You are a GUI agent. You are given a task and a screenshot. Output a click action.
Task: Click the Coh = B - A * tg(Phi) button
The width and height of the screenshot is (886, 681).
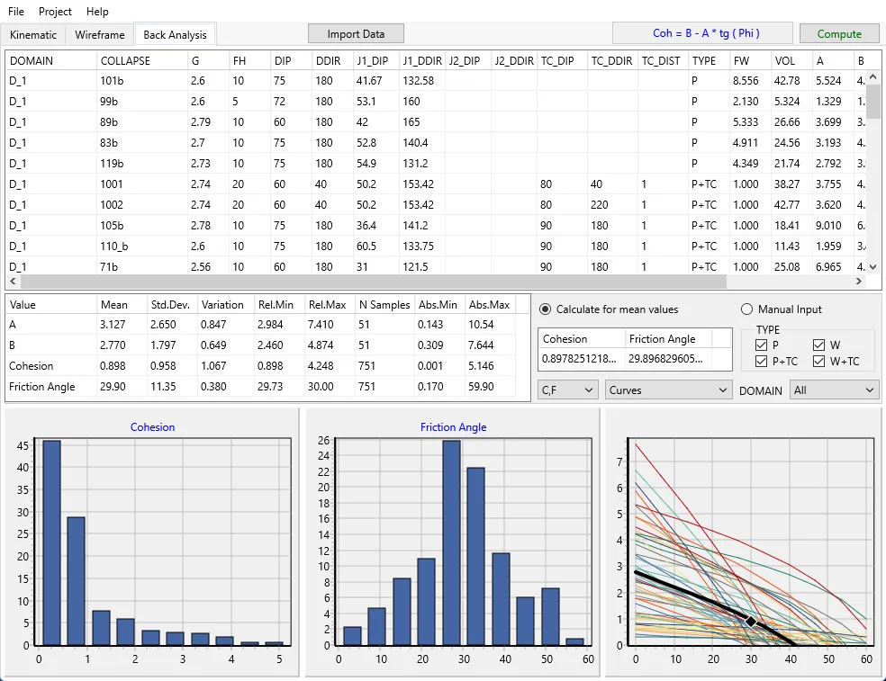(x=702, y=33)
